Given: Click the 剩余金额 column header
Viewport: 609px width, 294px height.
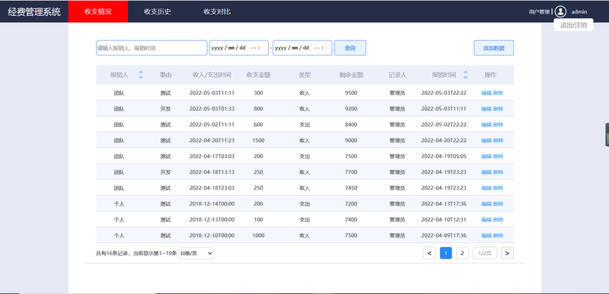Looking at the screenshot, I should click(x=351, y=75).
